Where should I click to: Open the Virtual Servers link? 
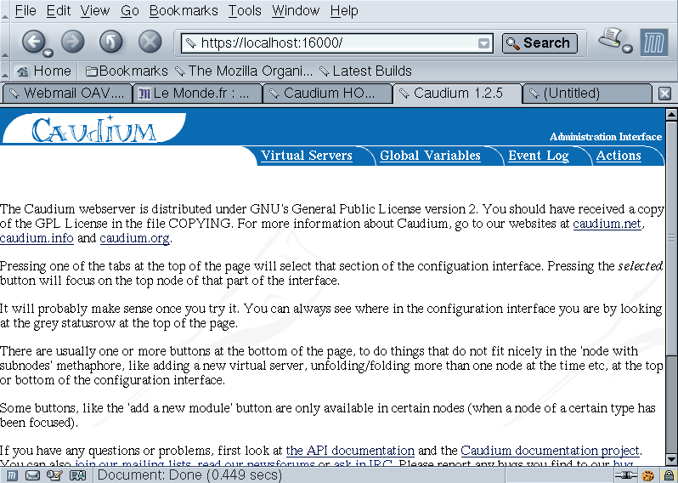[x=306, y=156]
